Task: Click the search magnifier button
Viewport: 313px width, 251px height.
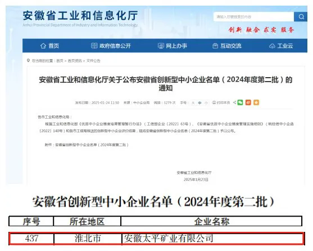Action: [x=301, y=16]
